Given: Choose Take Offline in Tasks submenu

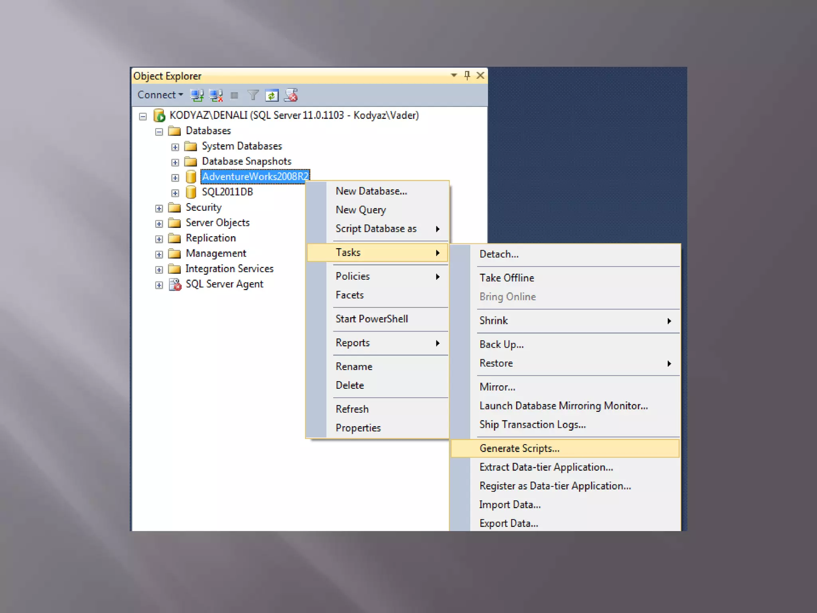Looking at the screenshot, I should 565,278.
